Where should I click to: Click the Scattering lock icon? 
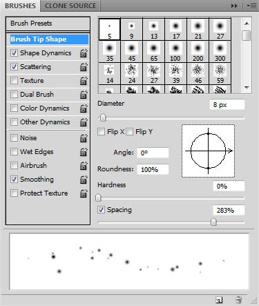pyautogui.click(x=84, y=67)
